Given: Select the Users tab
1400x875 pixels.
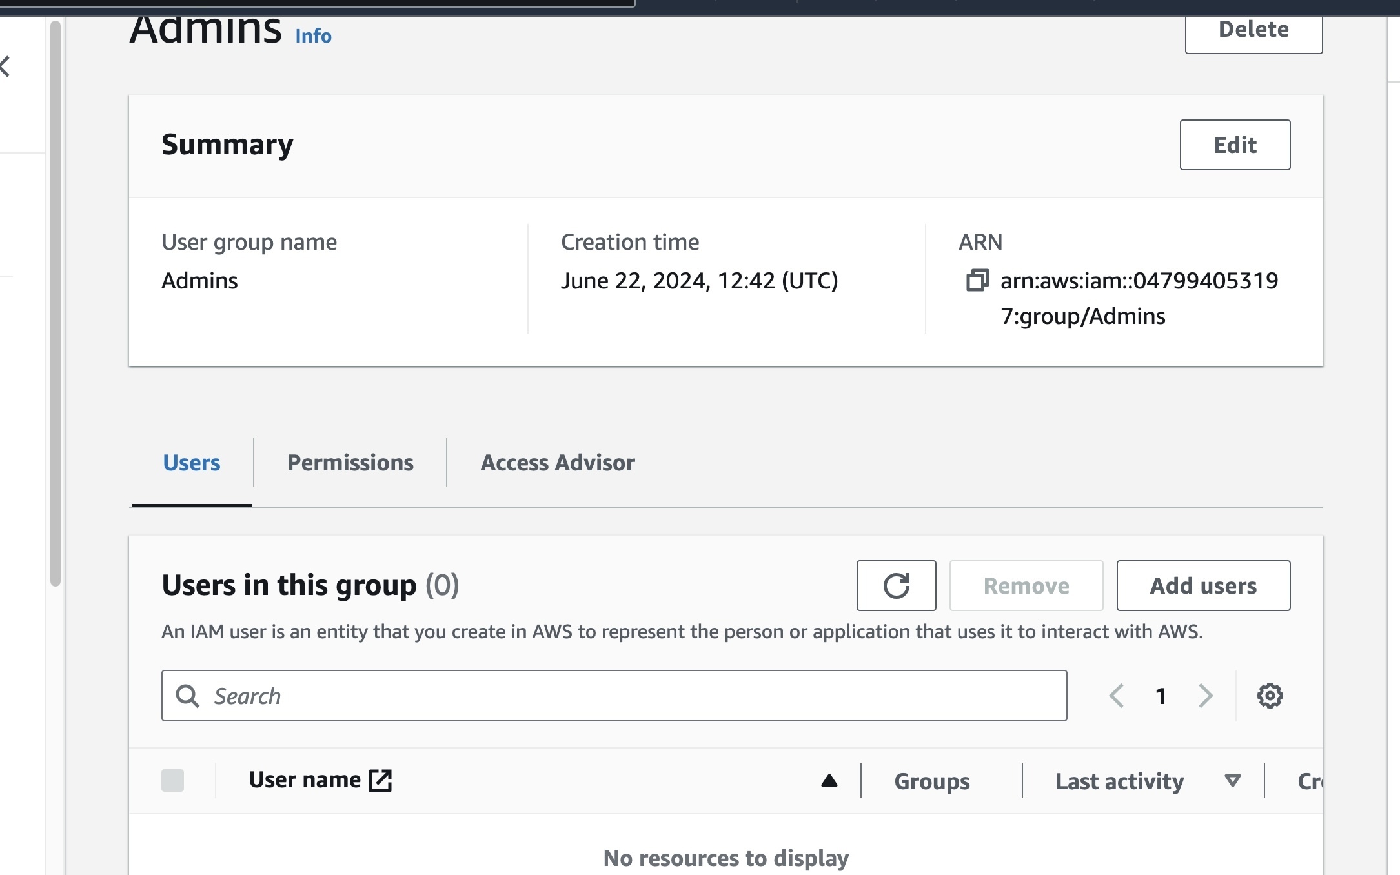Looking at the screenshot, I should 192,463.
